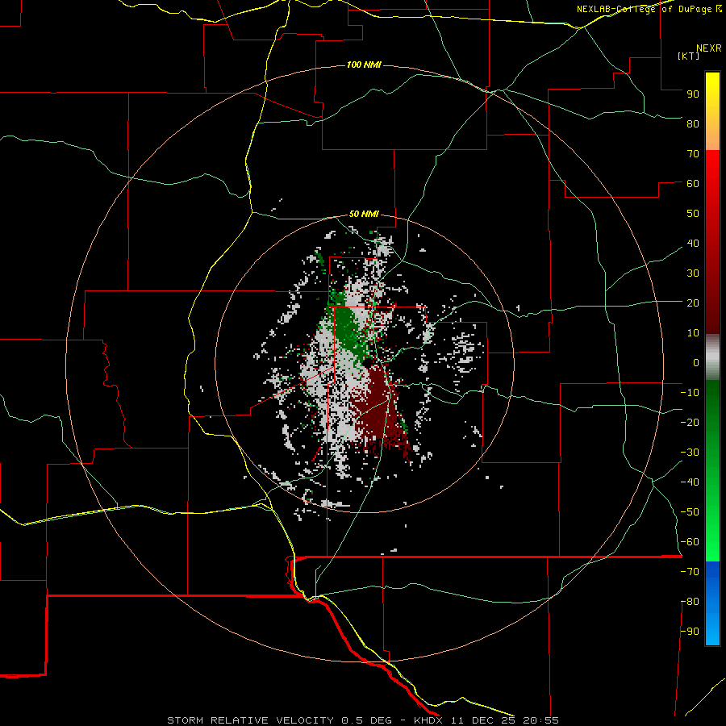
Task: Select the -90 value on the velocity scale
Action: click(690, 632)
